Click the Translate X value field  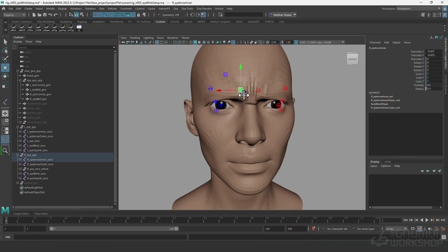[434, 51]
